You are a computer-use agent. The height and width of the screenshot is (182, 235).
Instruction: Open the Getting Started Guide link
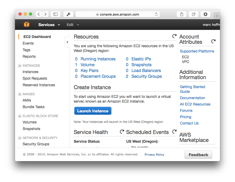(x=192, y=89)
